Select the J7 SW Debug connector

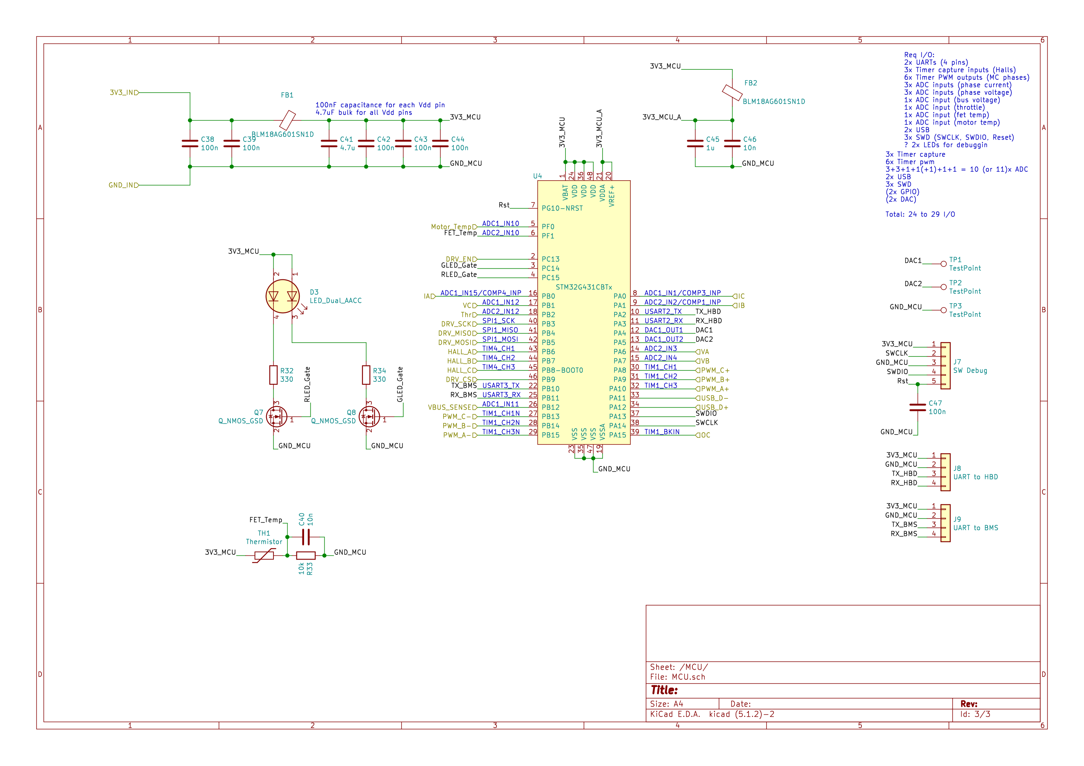[945, 366]
